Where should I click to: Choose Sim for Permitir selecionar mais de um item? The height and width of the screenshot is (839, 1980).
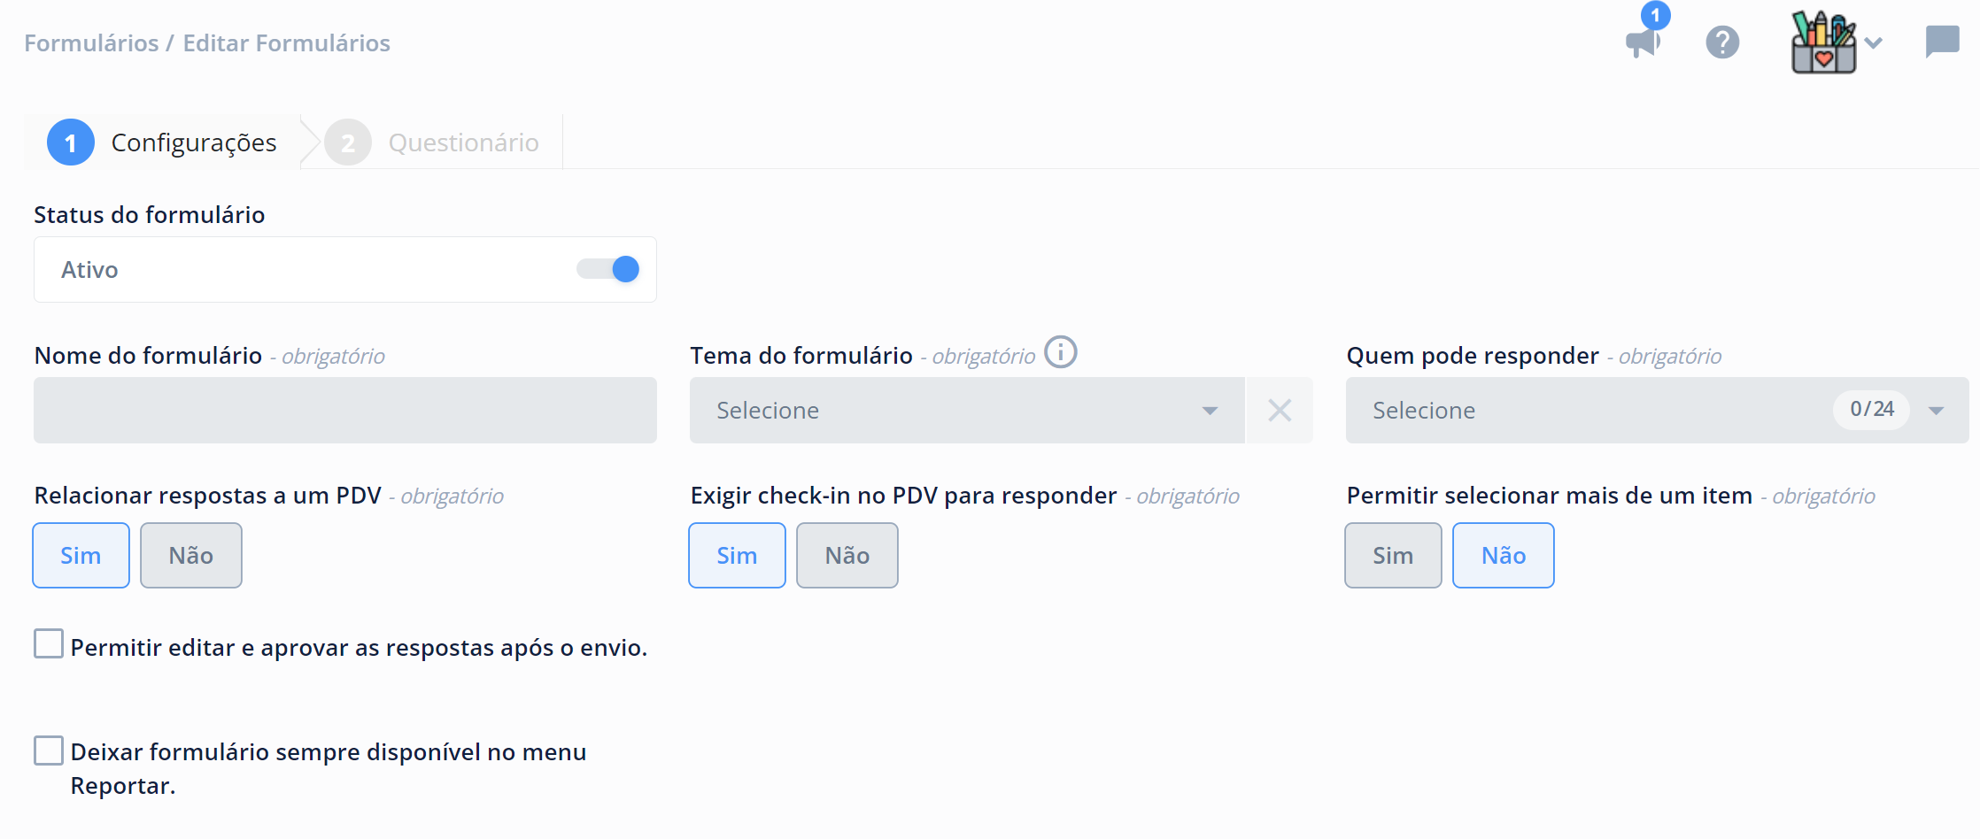[1393, 555]
